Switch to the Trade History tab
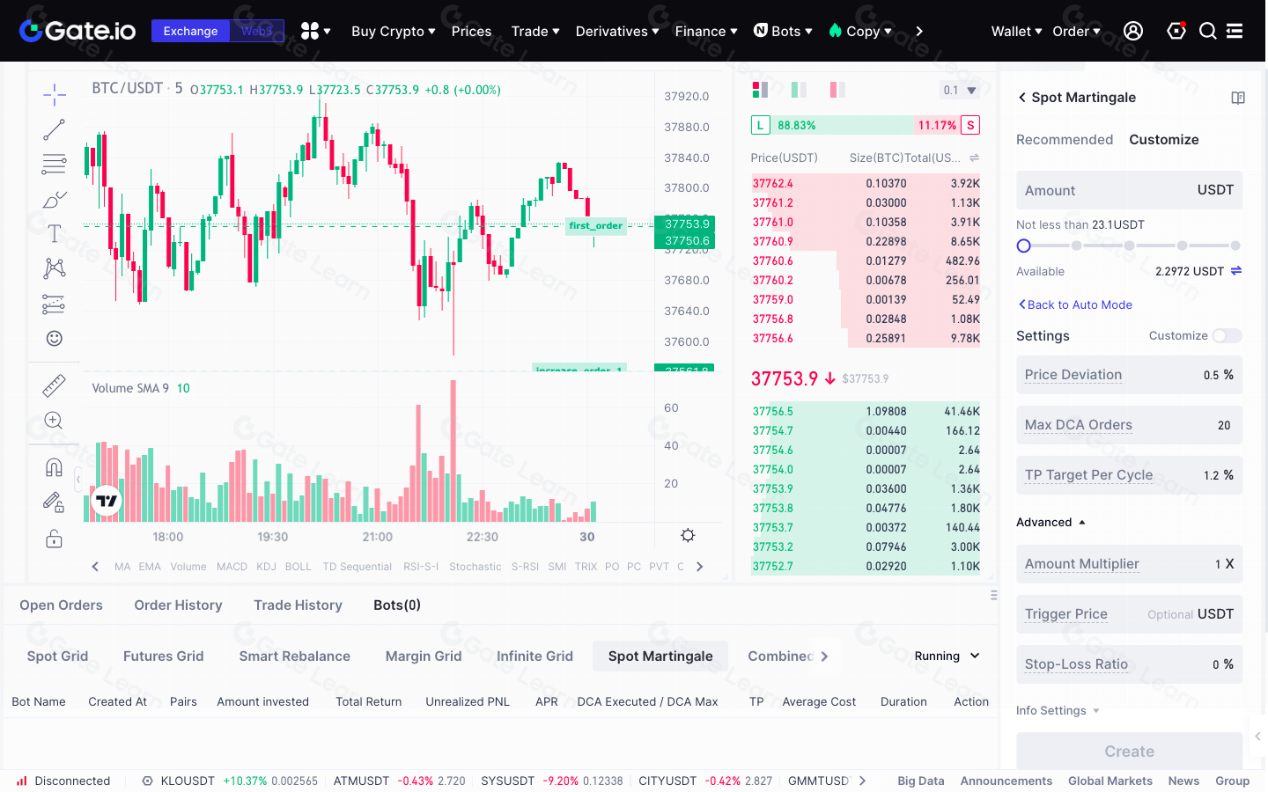This screenshot has height=792, width=1268. pyautogui.click(x=298, y=605)
